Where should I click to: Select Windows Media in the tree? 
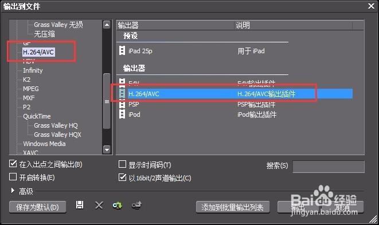coord(44,144)
